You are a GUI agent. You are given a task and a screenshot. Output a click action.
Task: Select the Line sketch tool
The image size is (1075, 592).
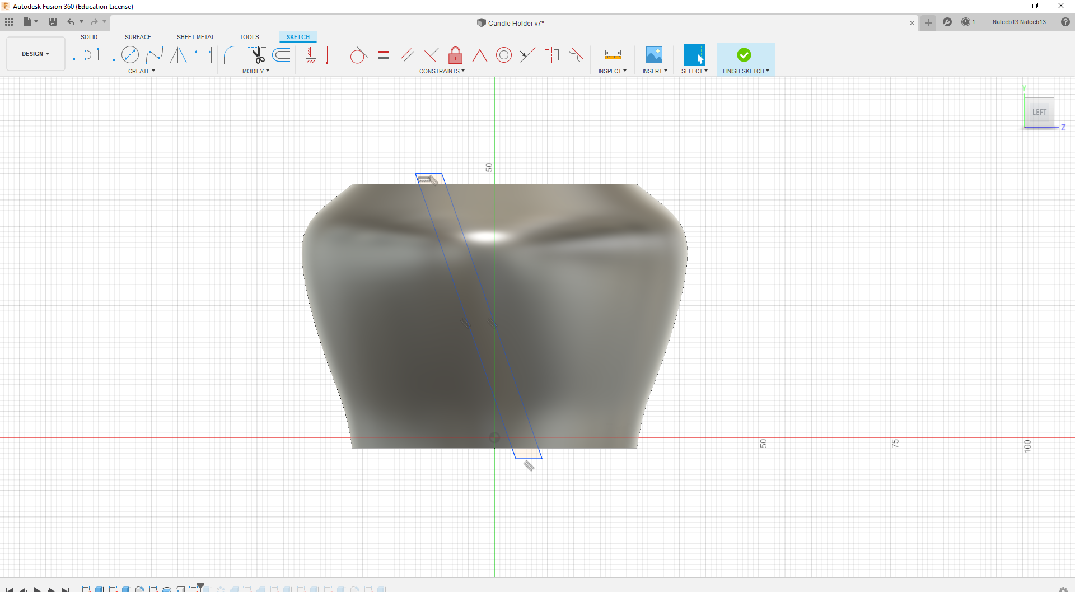[x=82, y=55]
